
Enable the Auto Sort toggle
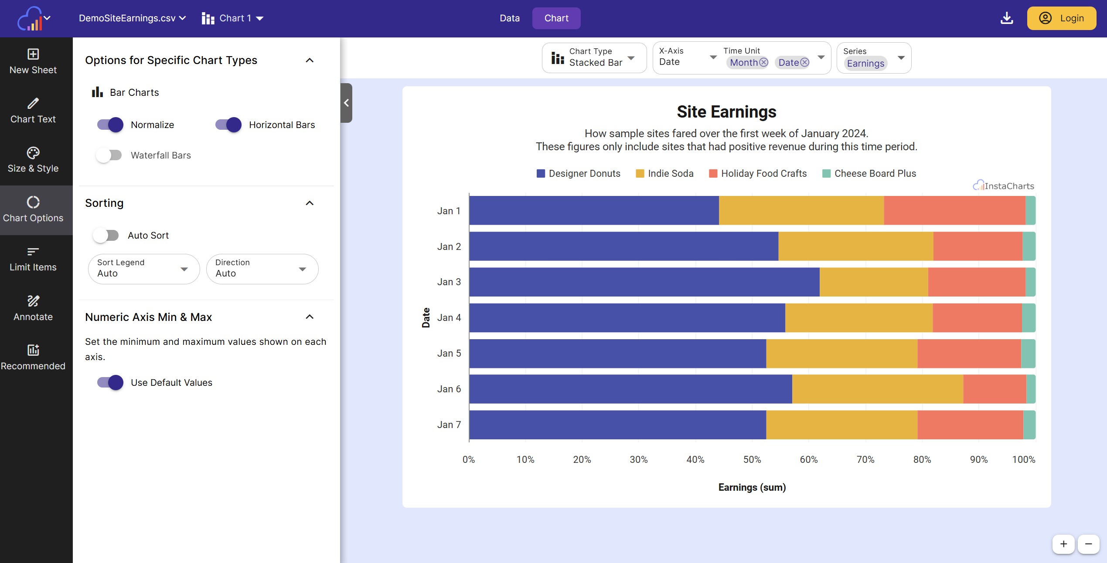(x=106, y=236)
